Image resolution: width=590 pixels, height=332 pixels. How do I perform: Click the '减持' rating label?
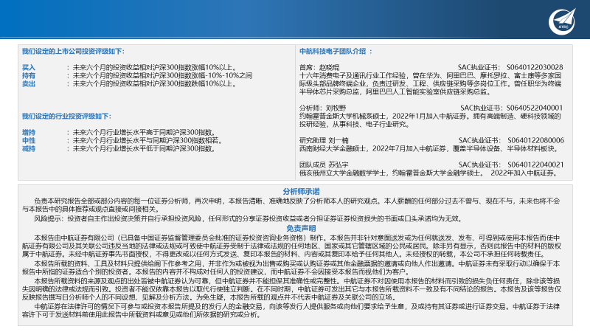(28, 149)
